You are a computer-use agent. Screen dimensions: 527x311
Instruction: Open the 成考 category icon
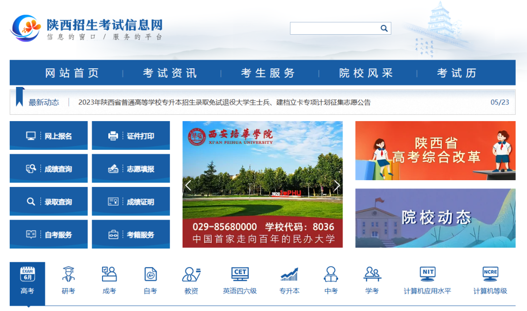[109, 274]
